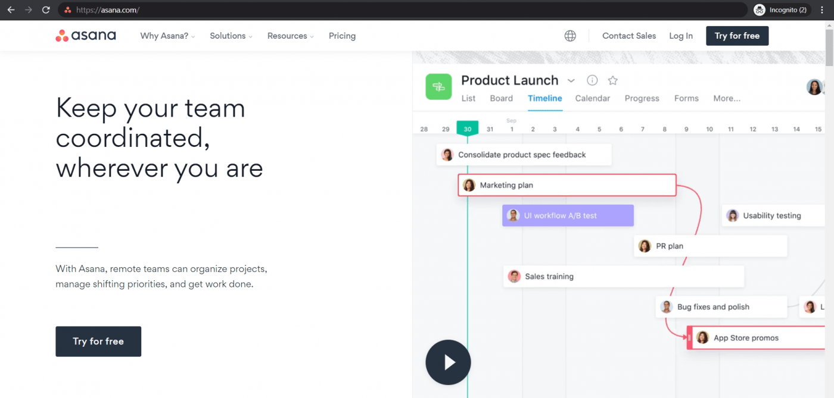Click the green Product Launch project icon

[x=438, y=87]
